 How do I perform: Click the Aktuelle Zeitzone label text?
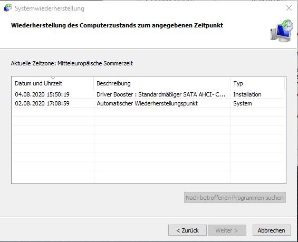72,63
